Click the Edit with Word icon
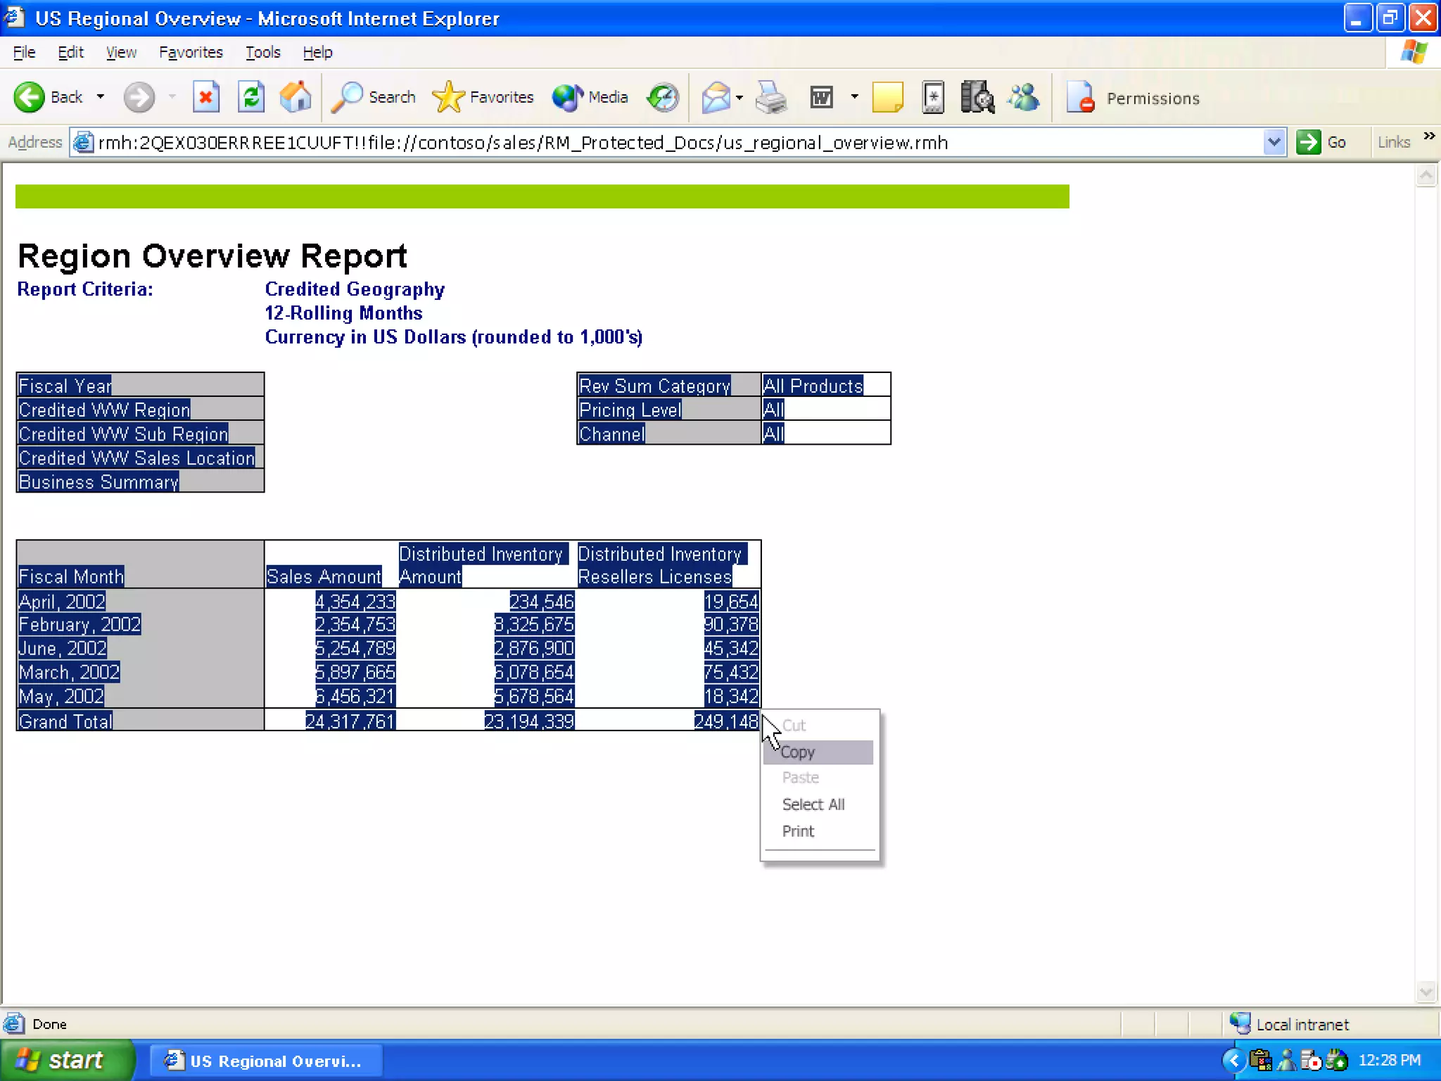The width and height of the screenshot is (1441, 1081). point(821,97)
